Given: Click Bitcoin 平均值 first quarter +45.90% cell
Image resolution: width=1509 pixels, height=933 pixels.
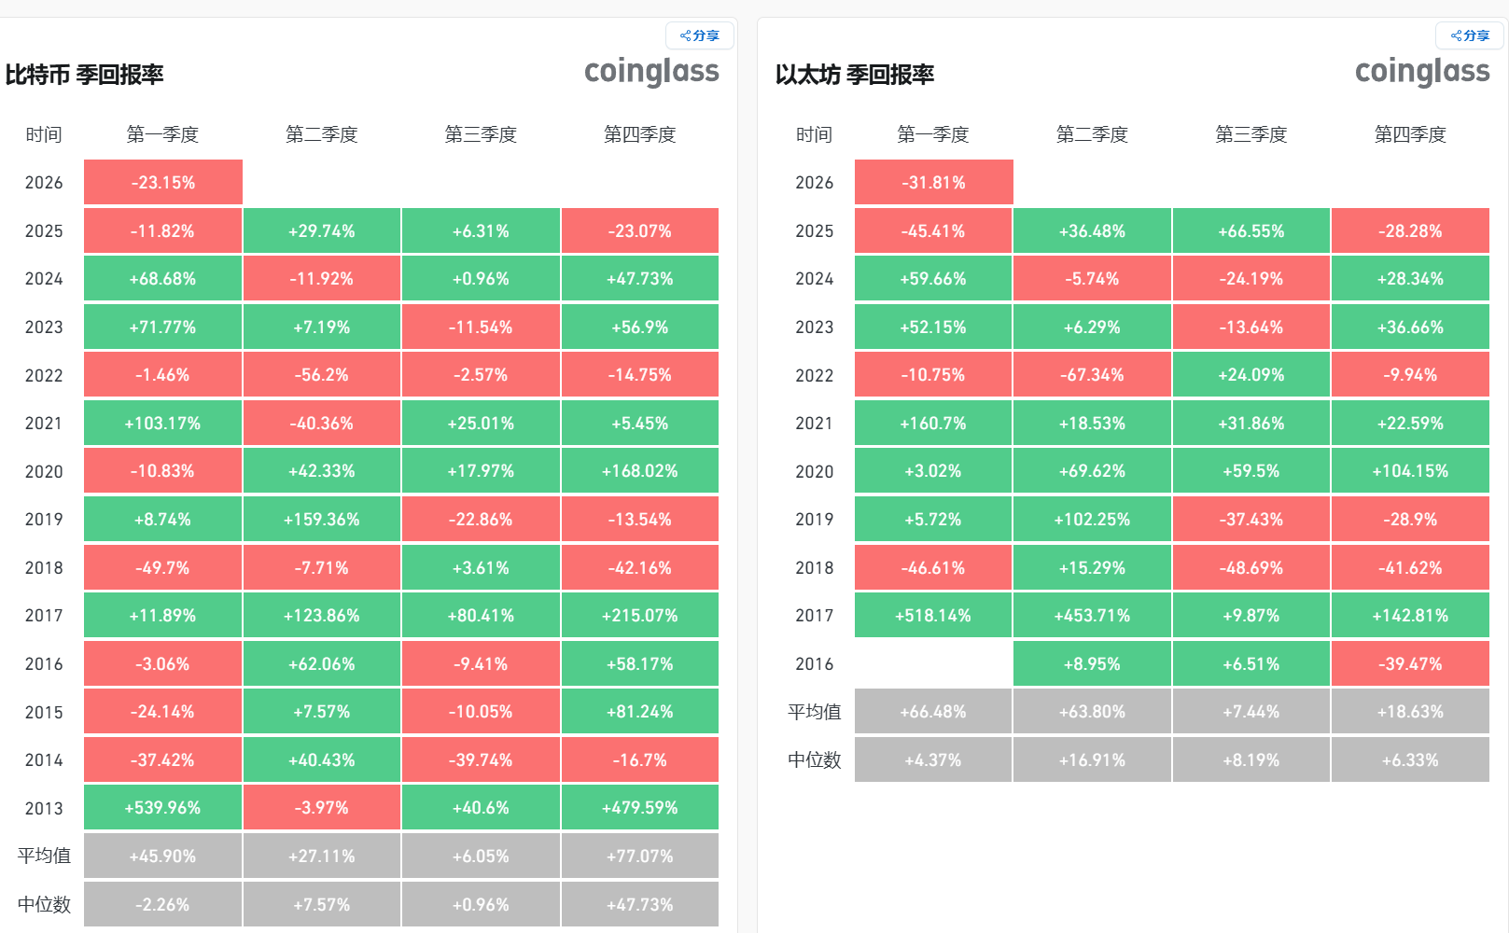Looking at the screenshot, I should [x=163, y=856].
